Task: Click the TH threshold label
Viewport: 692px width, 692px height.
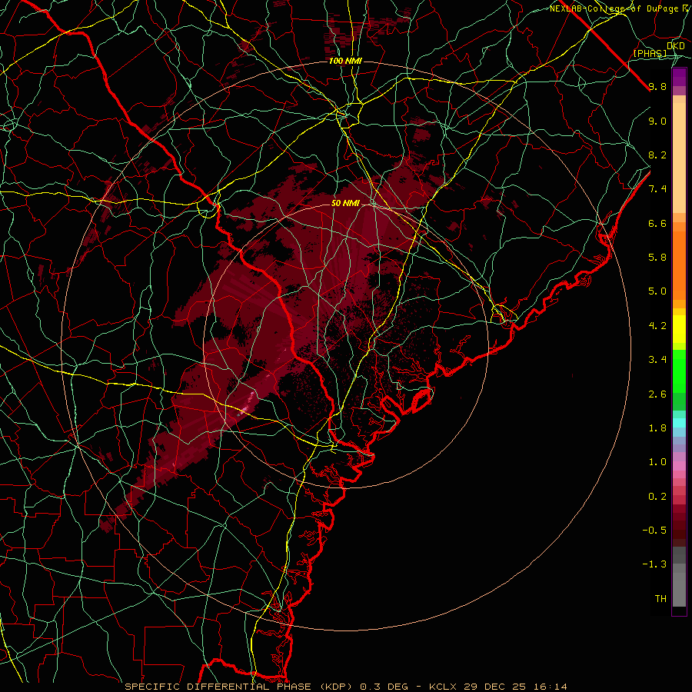Action: [660, 599]
